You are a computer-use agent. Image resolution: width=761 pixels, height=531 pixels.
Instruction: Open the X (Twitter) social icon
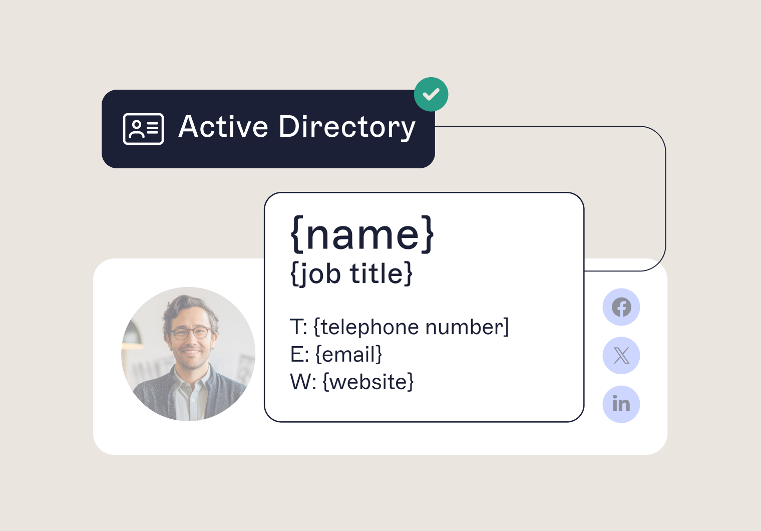click(621, 356)
